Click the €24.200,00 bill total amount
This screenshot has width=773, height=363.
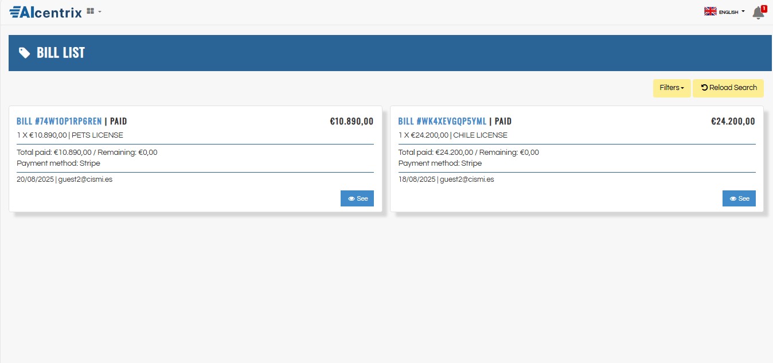pyautogui.click(x=733, y=121)
